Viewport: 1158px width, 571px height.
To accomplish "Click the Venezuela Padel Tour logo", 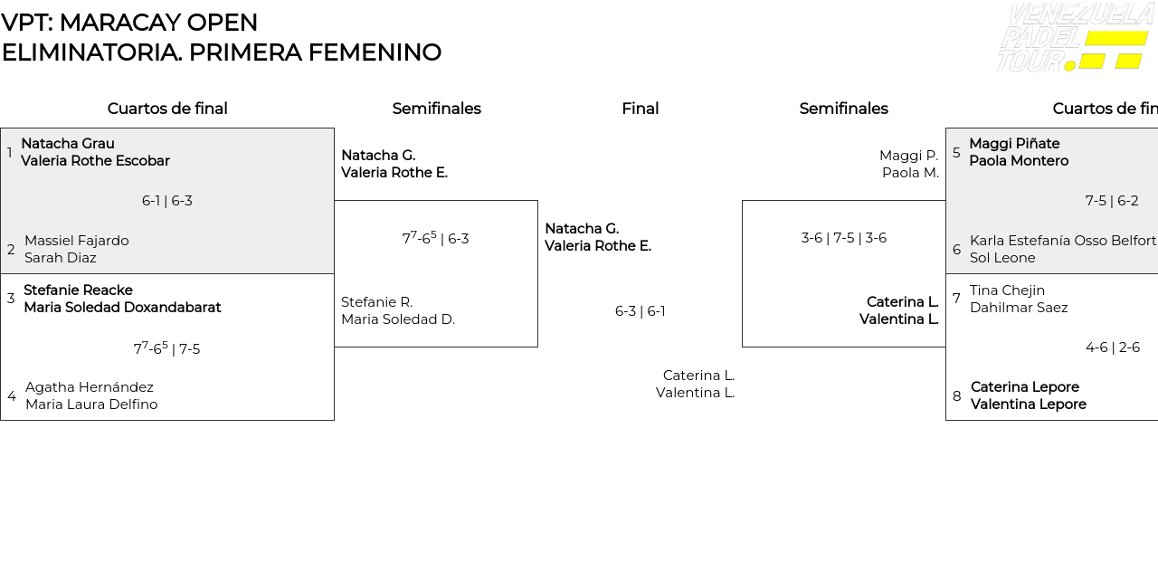I will coord(1075,37).
